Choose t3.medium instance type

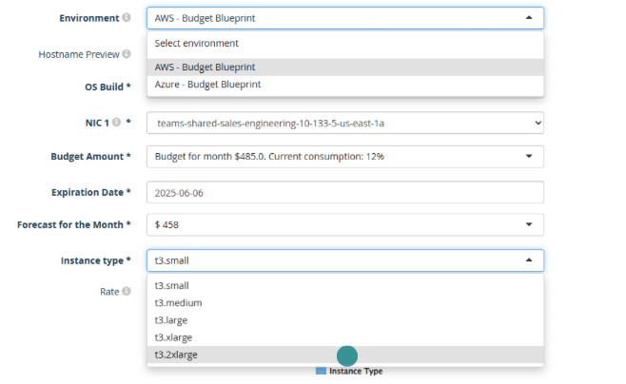click(x=345, y=302)
